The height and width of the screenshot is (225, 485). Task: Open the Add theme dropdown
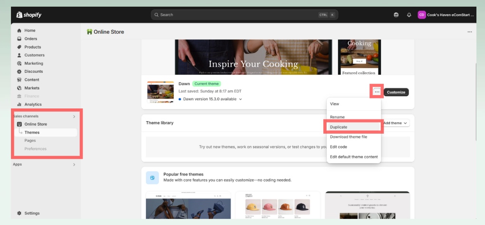(396, 123)
